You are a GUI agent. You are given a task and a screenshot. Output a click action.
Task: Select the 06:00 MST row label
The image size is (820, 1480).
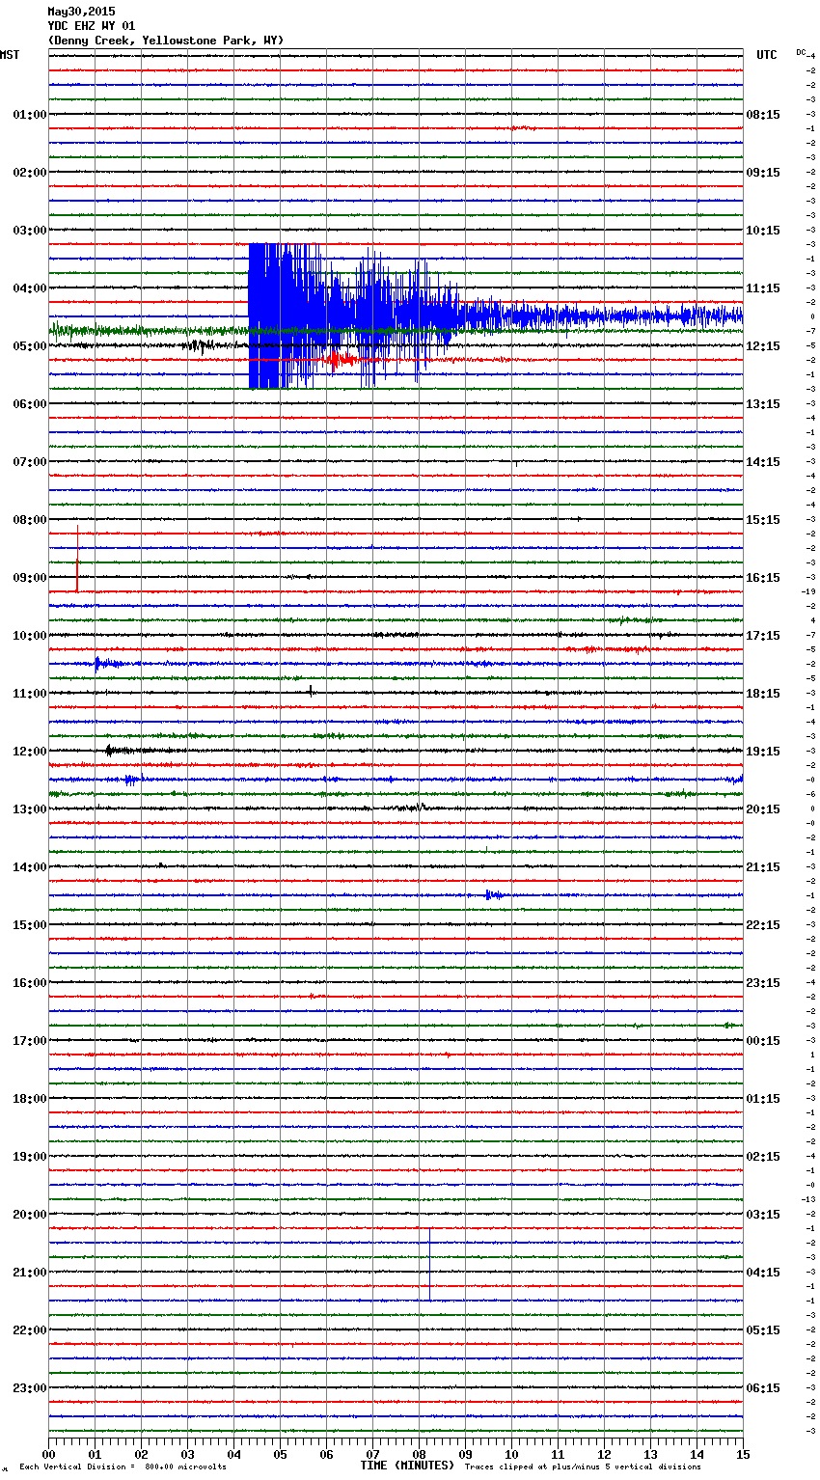point(30,404)
